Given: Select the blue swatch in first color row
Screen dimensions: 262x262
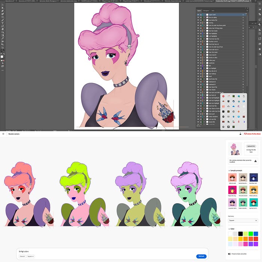Looking at the screenshot, I should click(x=256, y=234).
